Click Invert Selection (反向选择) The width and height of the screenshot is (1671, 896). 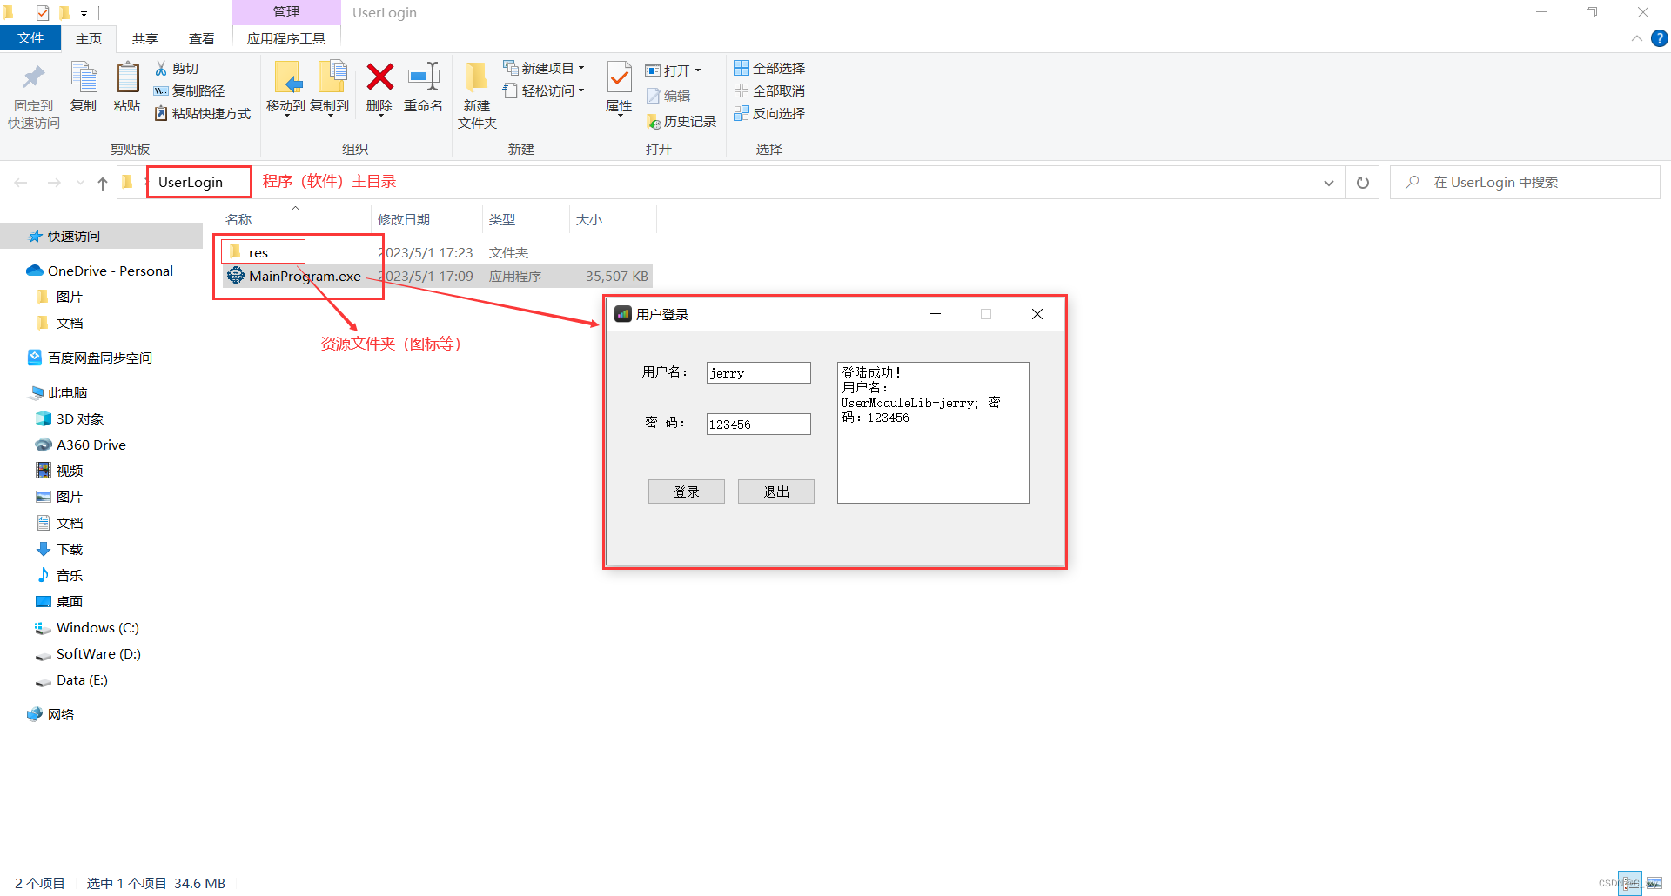769,113
